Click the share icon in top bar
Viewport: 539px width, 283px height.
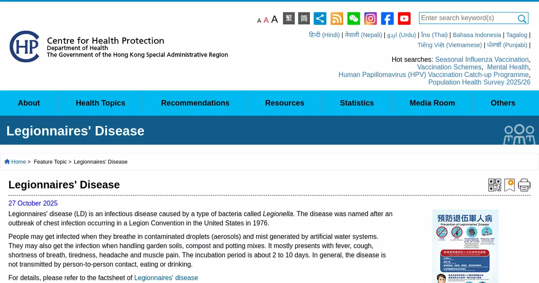pos(320,18)
